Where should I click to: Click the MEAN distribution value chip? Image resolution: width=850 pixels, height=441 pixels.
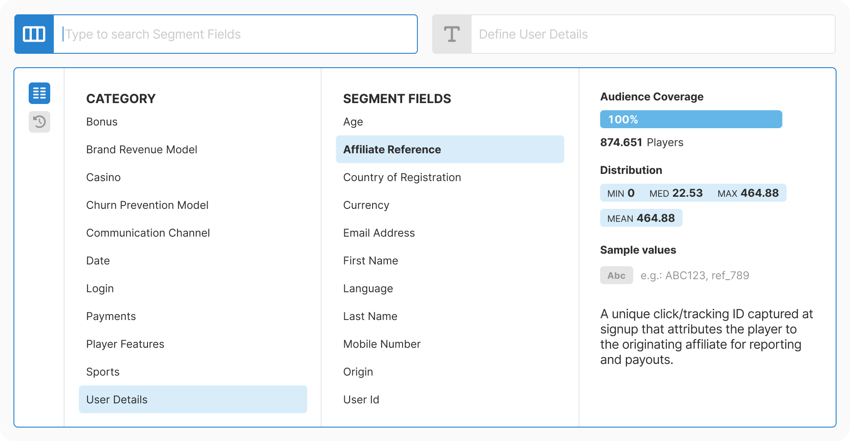point(641,218)
